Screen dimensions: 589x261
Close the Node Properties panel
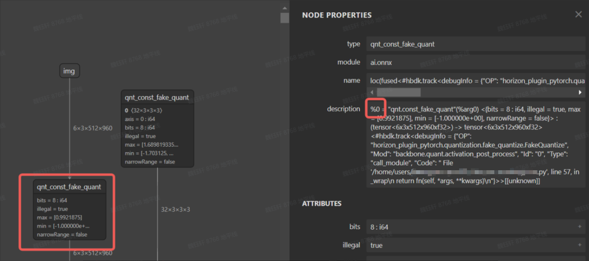click(578, 15)
